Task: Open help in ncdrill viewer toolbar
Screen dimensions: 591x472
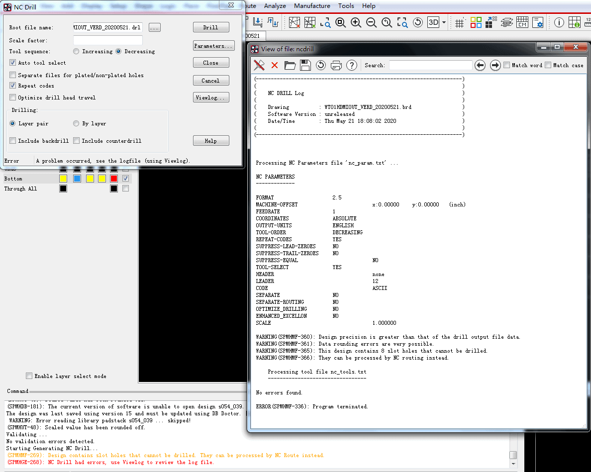Action: click(x=352, y=65)
